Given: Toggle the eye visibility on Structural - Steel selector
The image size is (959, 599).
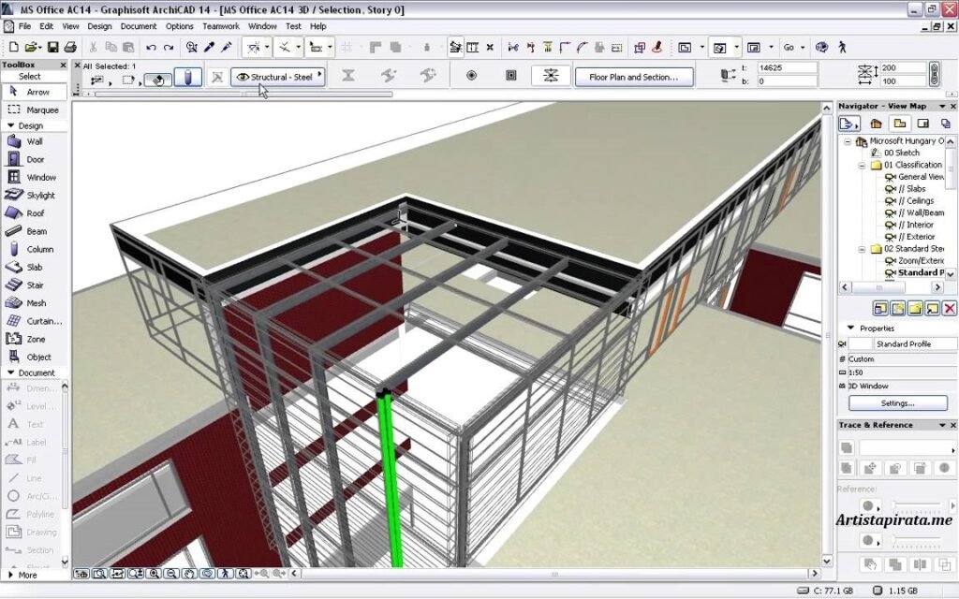Looking at the screenshot, I should (242, 76).
